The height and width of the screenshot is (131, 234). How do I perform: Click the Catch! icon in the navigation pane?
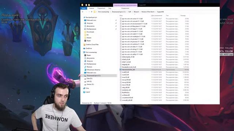pyautogui.click(x=84, y=92)
